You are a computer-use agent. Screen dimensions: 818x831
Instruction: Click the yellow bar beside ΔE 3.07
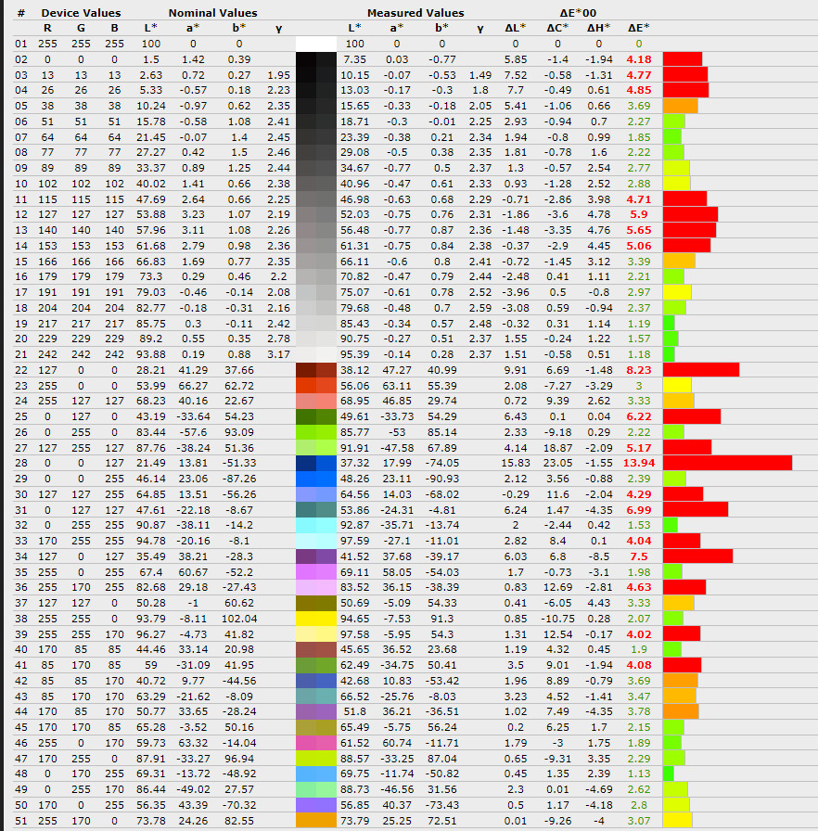[x=677, y=821]
